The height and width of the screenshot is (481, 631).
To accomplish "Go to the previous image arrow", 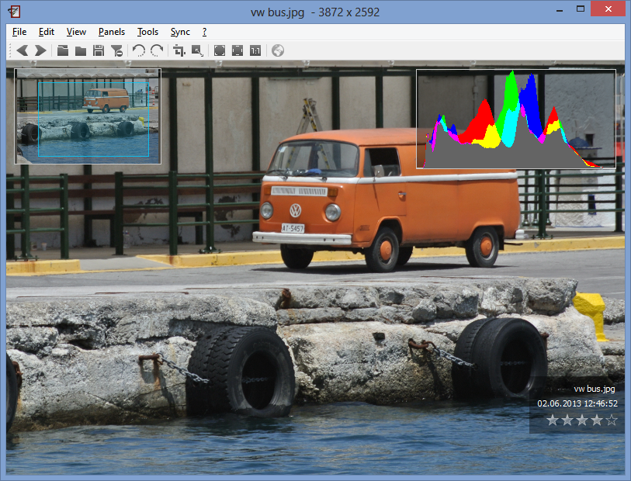I will 23,51.
